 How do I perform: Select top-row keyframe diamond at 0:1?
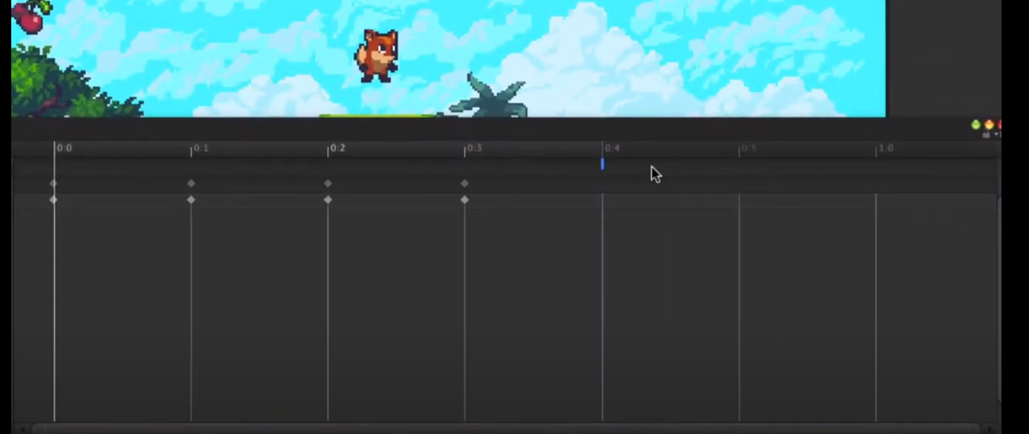coord(191,183)
